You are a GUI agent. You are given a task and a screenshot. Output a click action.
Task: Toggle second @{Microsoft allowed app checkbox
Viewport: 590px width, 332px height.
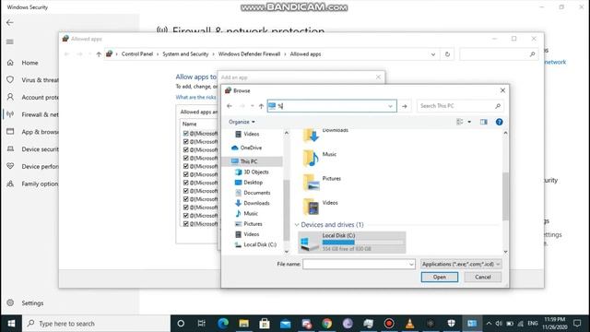186,141
